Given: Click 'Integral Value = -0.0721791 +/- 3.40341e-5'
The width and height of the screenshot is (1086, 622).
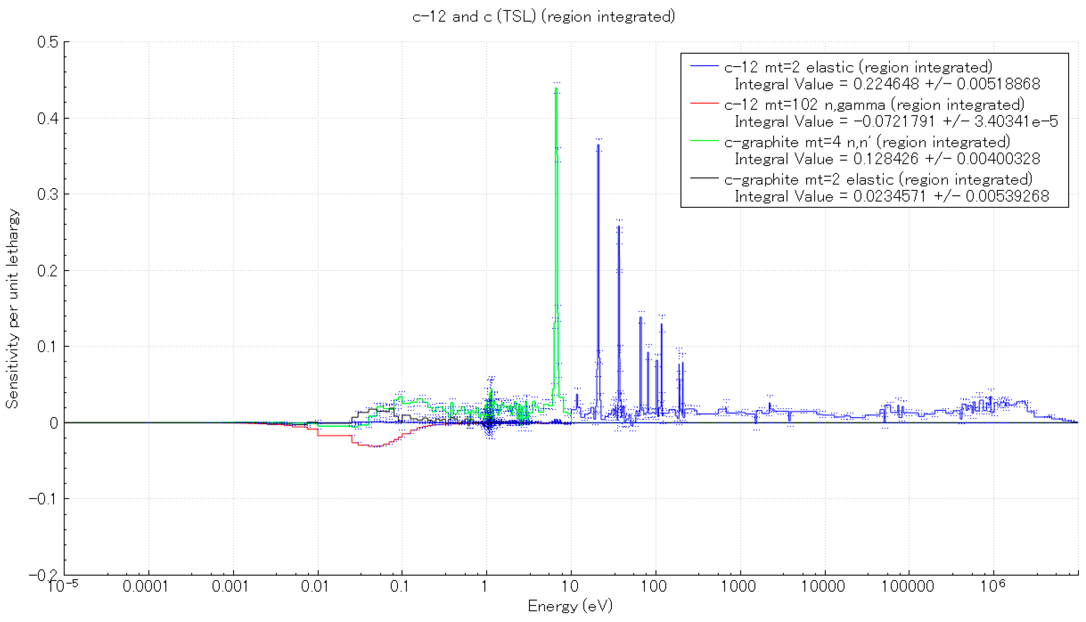Looking at the screenshot, I should [x=896, y=121].
